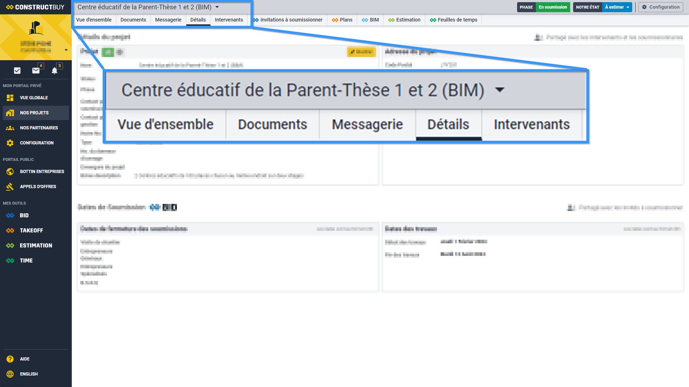Click the project name heading text

click(144, 7)
